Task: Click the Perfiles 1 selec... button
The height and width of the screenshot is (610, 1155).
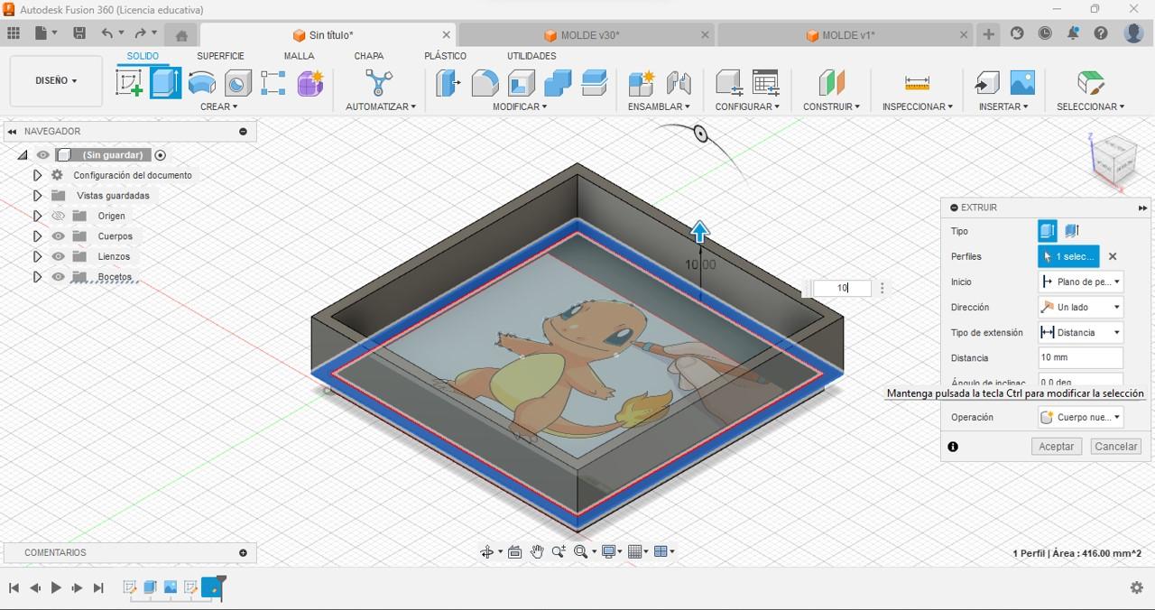Action: click(1068, 256)
